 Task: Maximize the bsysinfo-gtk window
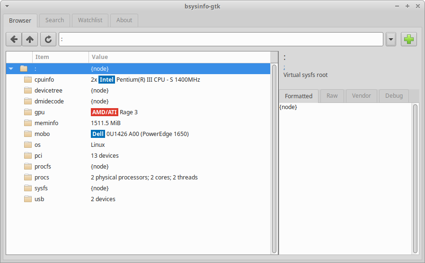[407, 6]
